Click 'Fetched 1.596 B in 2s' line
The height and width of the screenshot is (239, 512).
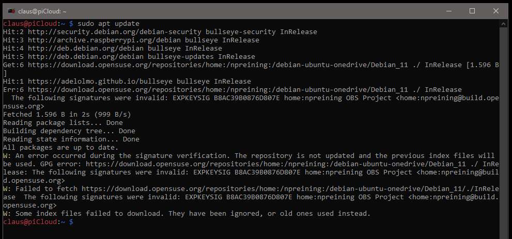[67, 115]
